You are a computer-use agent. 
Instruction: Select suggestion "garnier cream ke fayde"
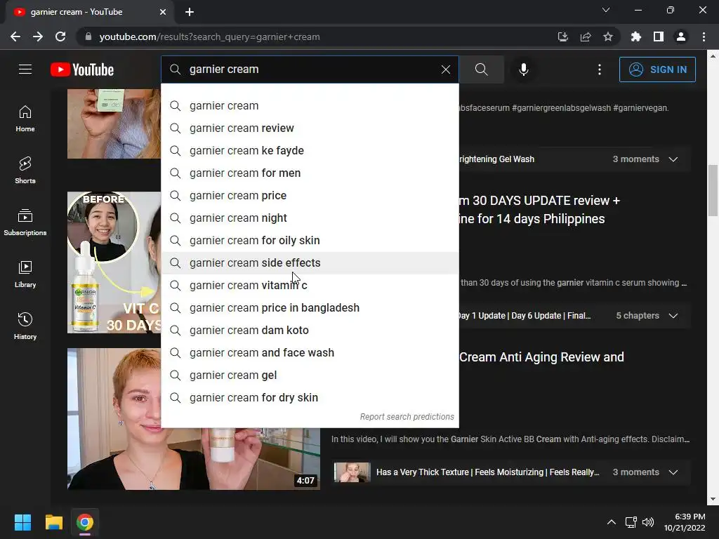pyautogui.click(x=310, y=150)
